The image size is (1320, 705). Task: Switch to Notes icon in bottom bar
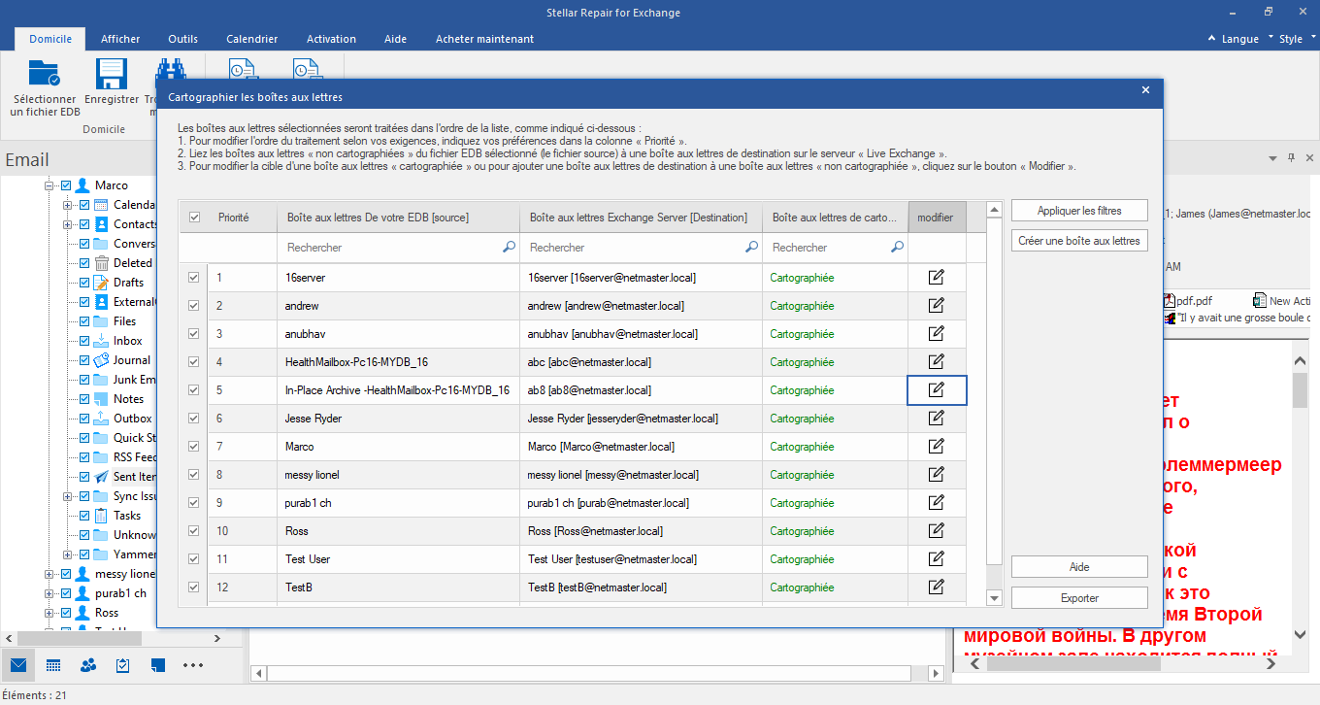coord(158,665)
